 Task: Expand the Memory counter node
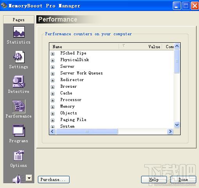tap(52, 107)
